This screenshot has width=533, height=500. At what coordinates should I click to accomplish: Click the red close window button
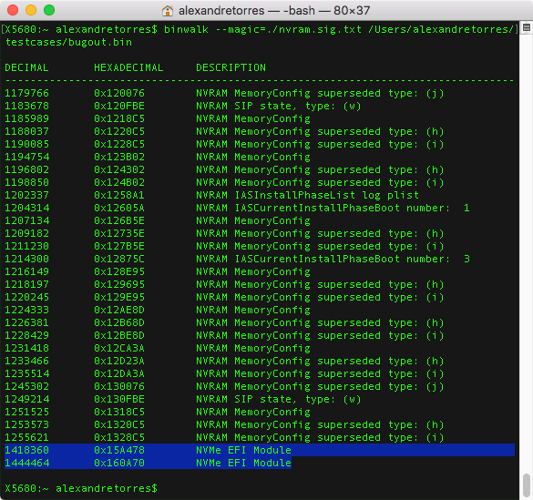[13, 10]
